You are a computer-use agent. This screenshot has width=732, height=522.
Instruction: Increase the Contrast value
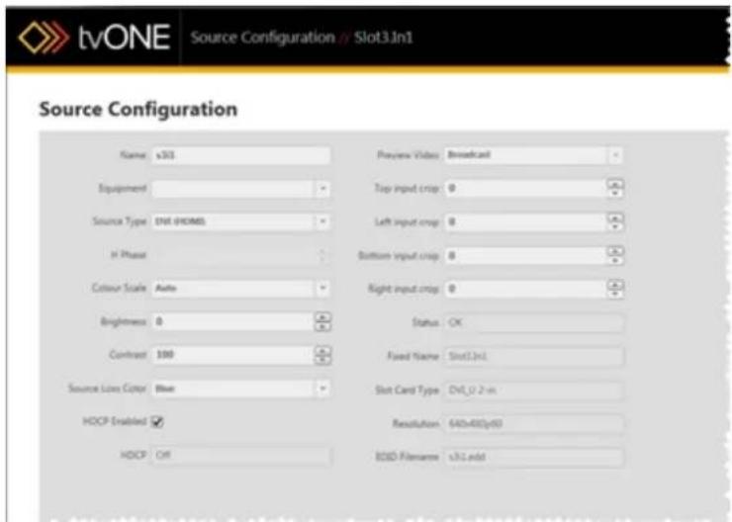322,351
